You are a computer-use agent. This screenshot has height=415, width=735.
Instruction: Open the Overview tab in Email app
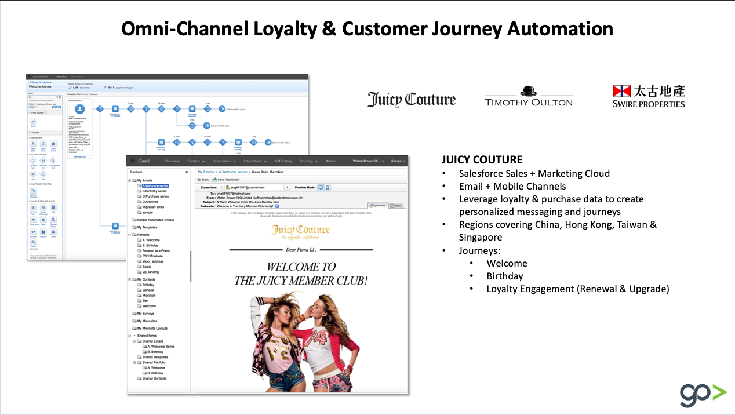[x=173, y=161]
